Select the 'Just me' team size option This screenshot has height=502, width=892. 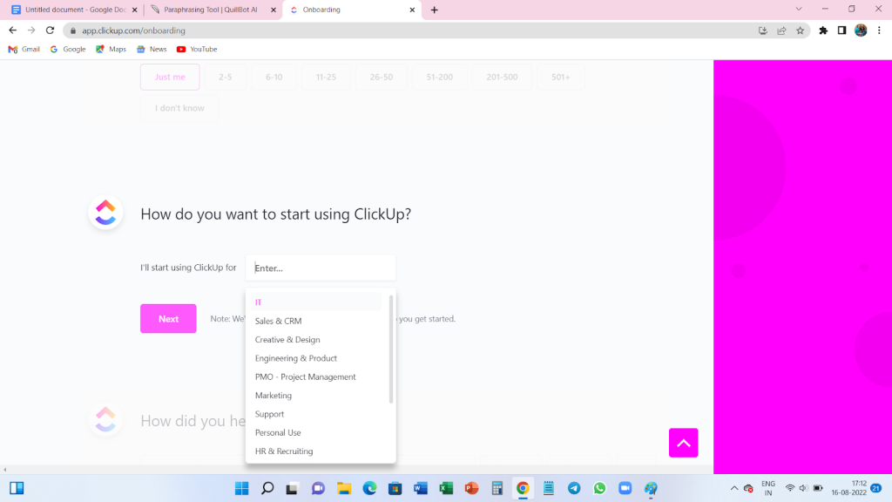169,77
